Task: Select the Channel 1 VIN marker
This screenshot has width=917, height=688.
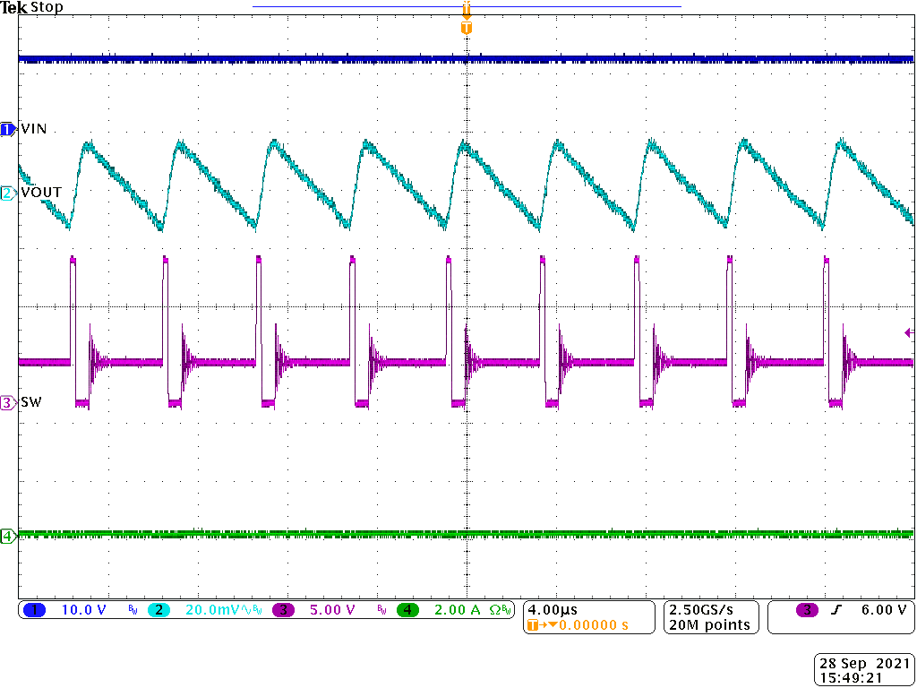Action: point(6,129)
